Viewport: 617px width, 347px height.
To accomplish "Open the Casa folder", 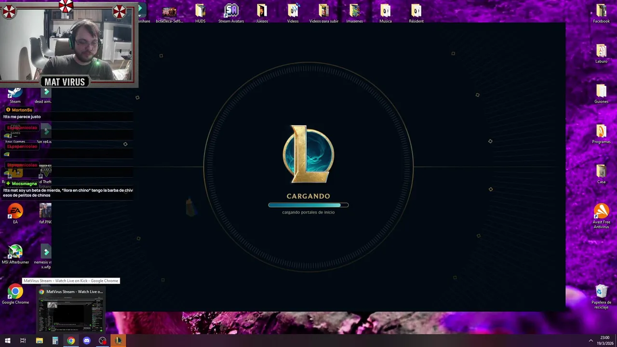I will click(601, 174).
